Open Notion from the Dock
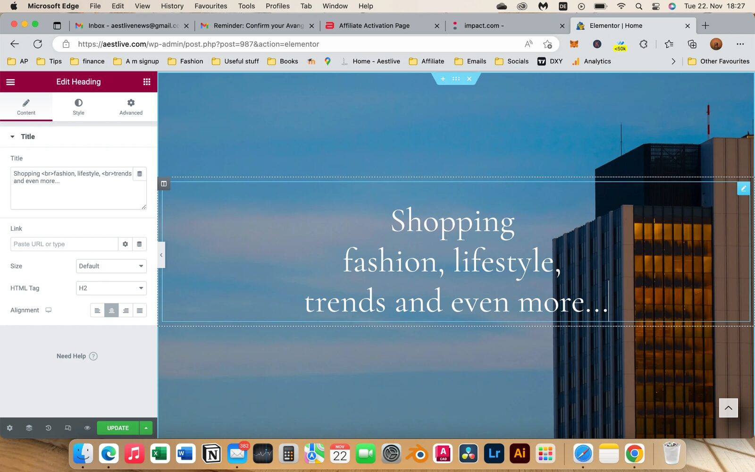The height and width of the screenshot is (472, 755). coord(211,454)
